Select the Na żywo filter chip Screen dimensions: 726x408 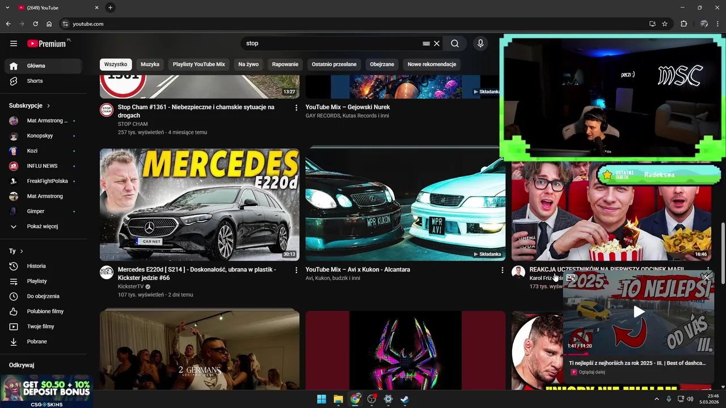tap(248, 65)
